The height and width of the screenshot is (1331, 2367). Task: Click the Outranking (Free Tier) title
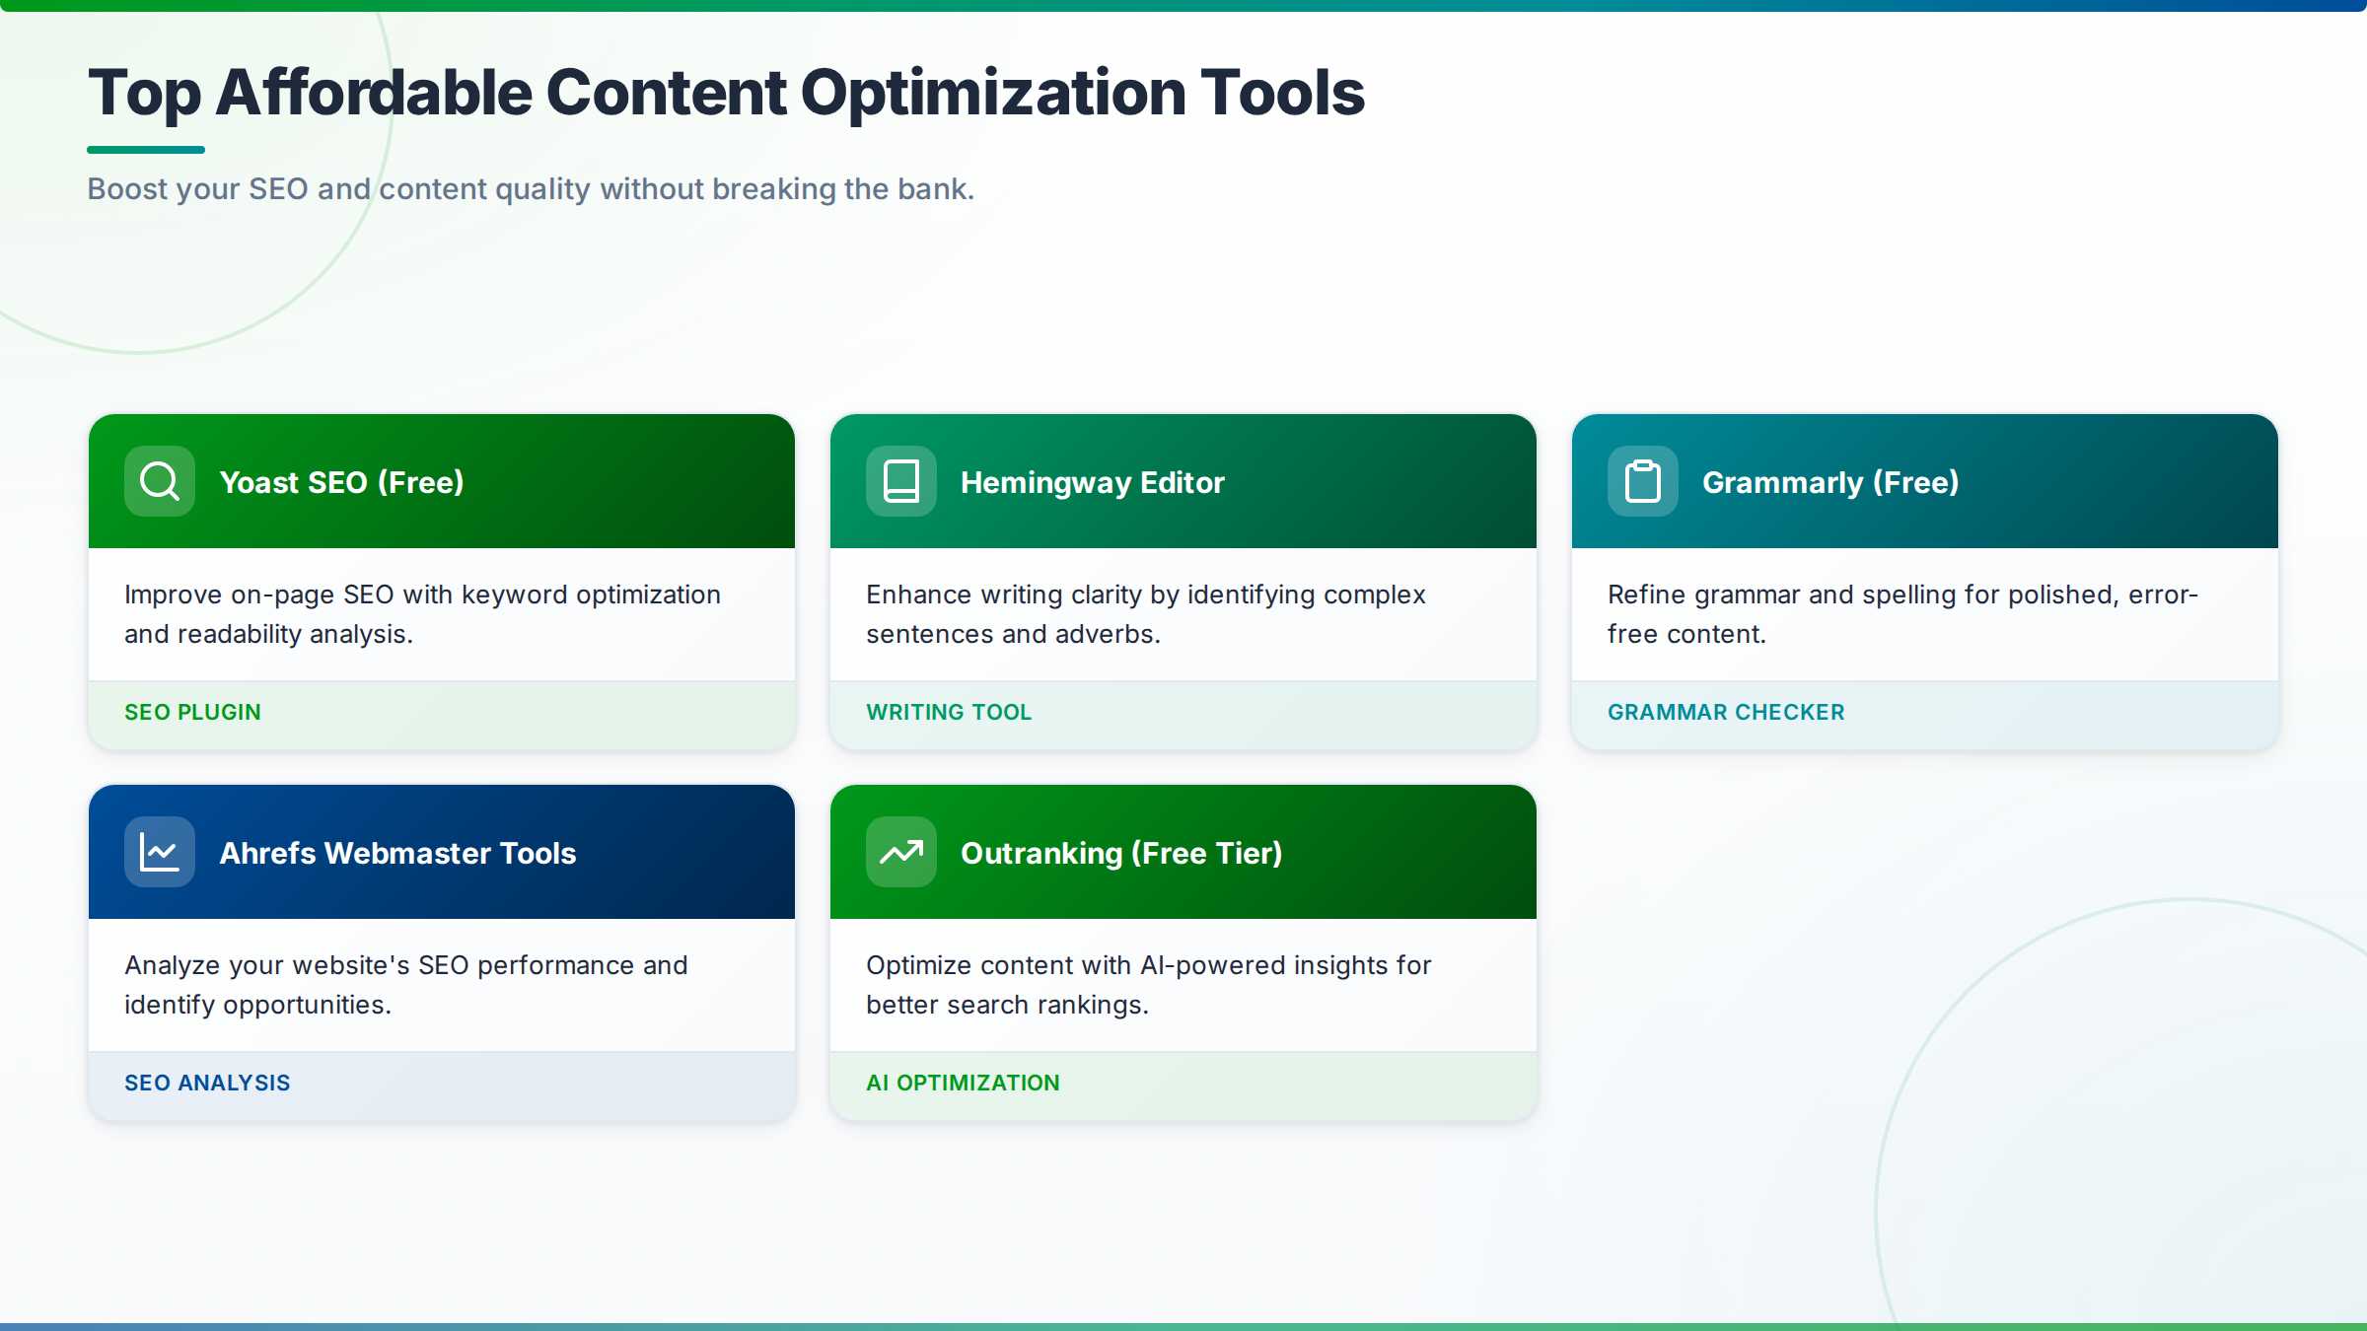pos(1121,853)
